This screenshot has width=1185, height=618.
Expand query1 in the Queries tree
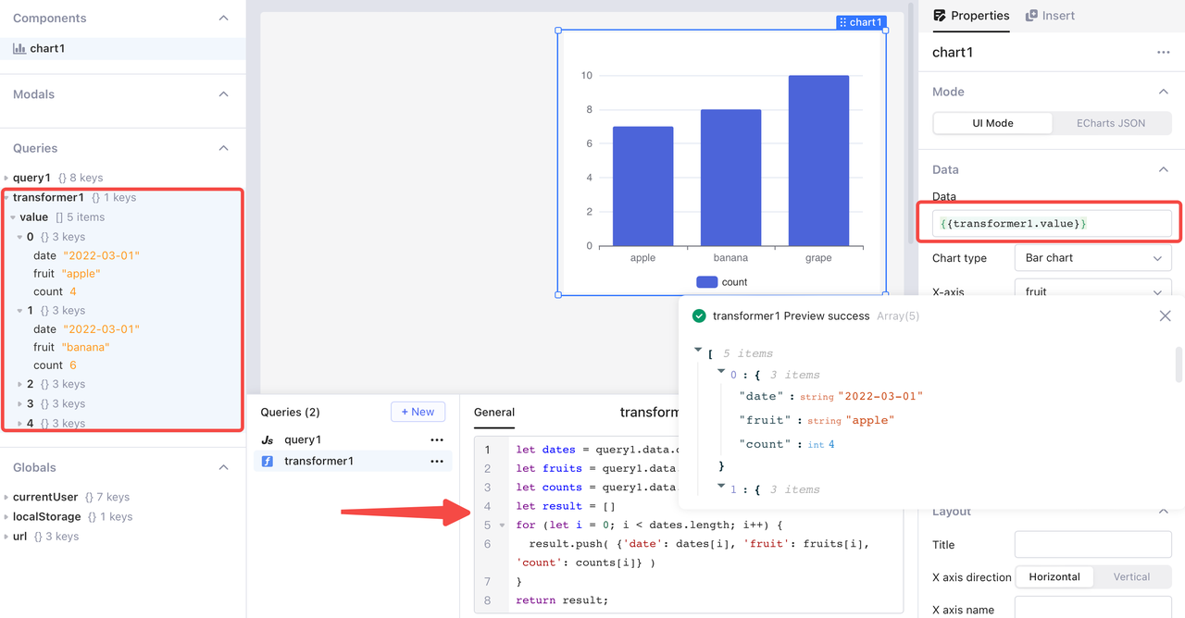coord(6,178)
